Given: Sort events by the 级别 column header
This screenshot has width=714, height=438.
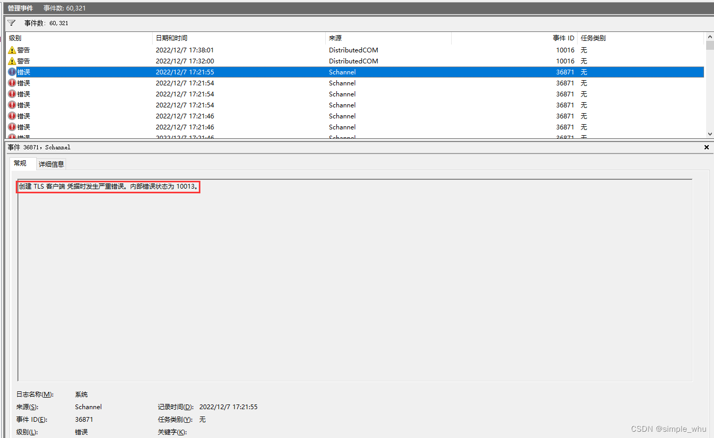Looking at the screenshot, I should pyautogui.click(x=16, y=38).
